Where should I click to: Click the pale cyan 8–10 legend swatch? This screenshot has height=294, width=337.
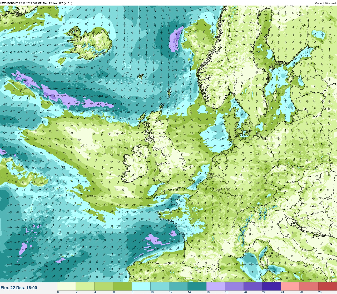tap(141, 286)
